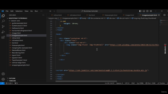Open the Run menu

pos(36,11)
